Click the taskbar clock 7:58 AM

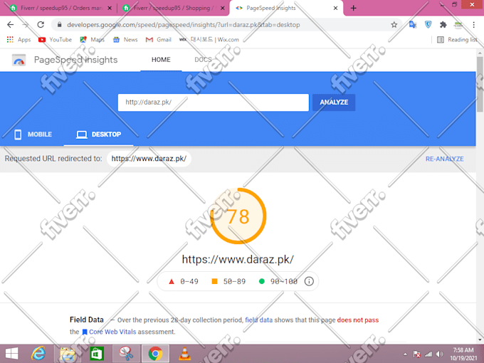(x=463, y=354)
